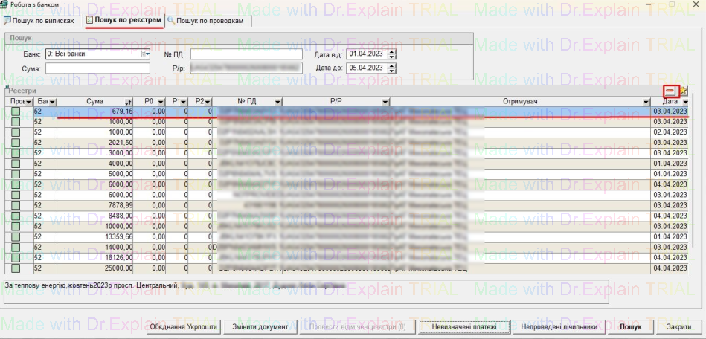Click the Обєднання Укрпошти button
Image resolution: width=706 pixels, height=339 pixels.
pos(184,327)
